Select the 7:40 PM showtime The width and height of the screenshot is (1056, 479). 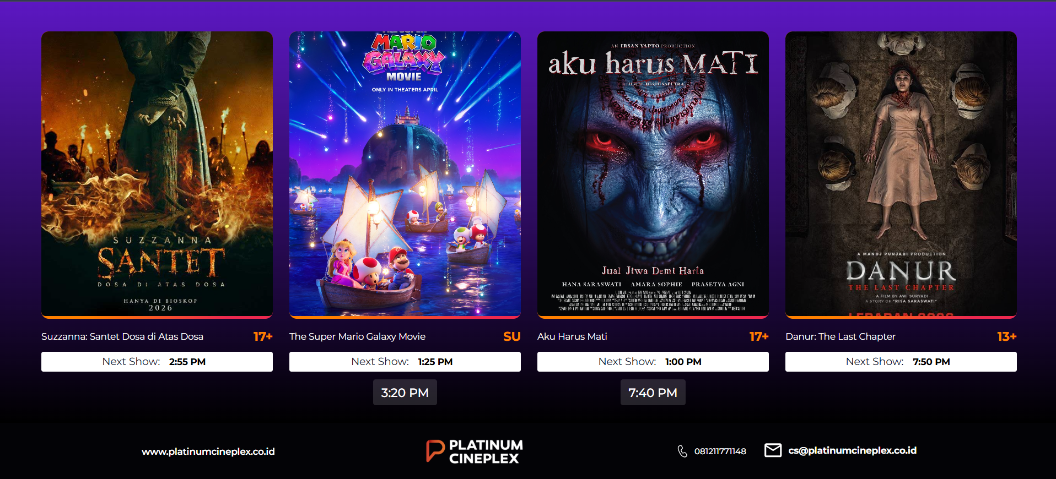coord(653,393)
